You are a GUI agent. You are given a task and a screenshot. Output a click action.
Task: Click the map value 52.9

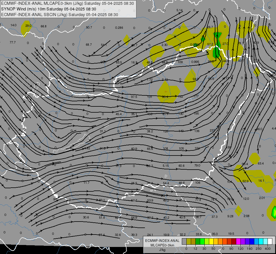pos(245,181)
